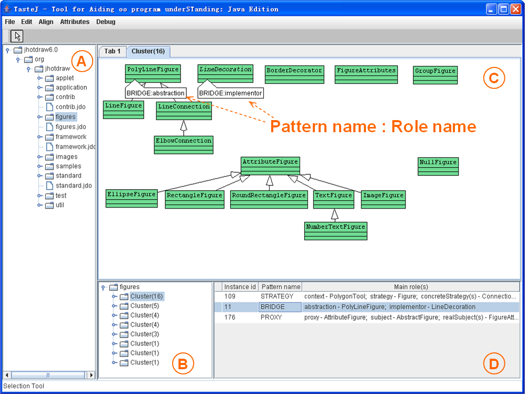Switch to the Tab 1 tab
This screenshot has width=525, height=394.
coord(113,51)
